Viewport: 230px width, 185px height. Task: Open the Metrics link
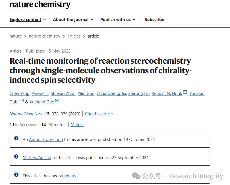point(77,125)
